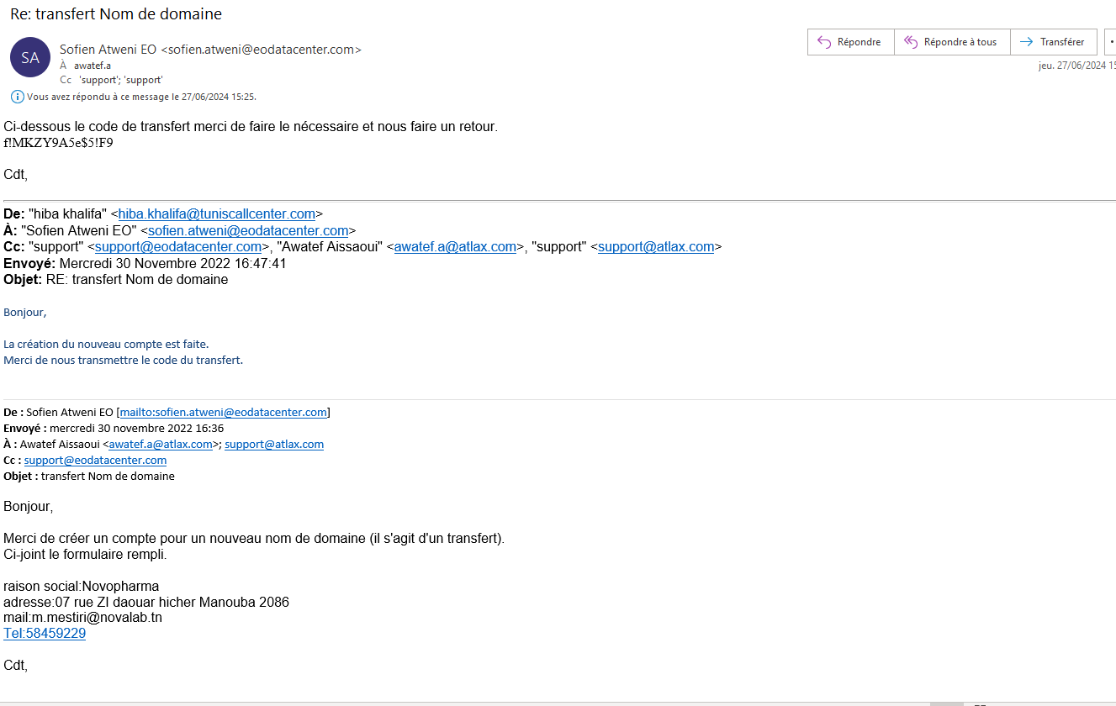1116x706 pixels.
Task: Click the first 'support' recipient in Cc header
Action: tap(96, 80)
